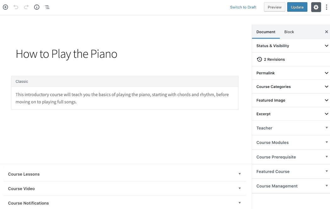Expand the Course Categories section

291,87
